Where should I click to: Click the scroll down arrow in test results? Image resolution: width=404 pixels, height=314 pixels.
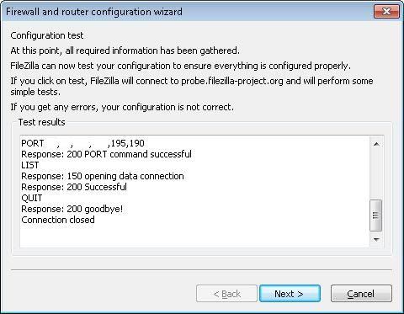(376, 239)
